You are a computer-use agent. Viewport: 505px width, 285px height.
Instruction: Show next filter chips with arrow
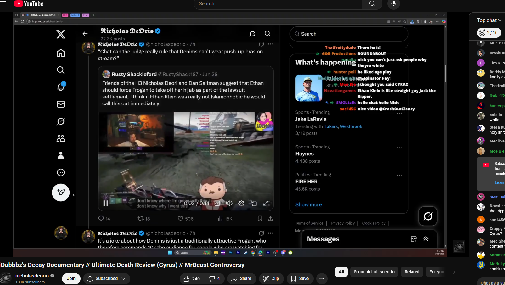point(454,272)
